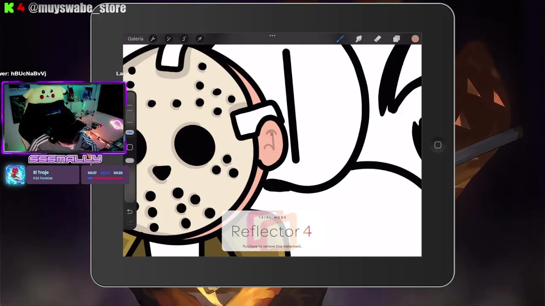The height and width of the screenshot is (306, 545).
Task: Click the 03:22 song duration
Action: [118, 173]
